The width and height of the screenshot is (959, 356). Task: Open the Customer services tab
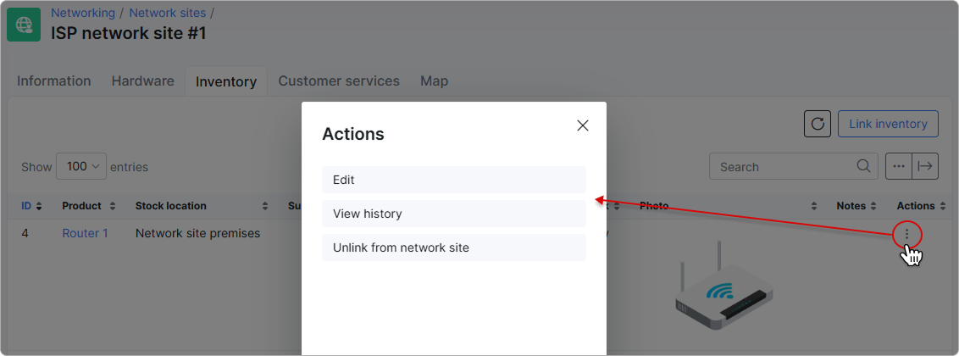coord(339,81)
